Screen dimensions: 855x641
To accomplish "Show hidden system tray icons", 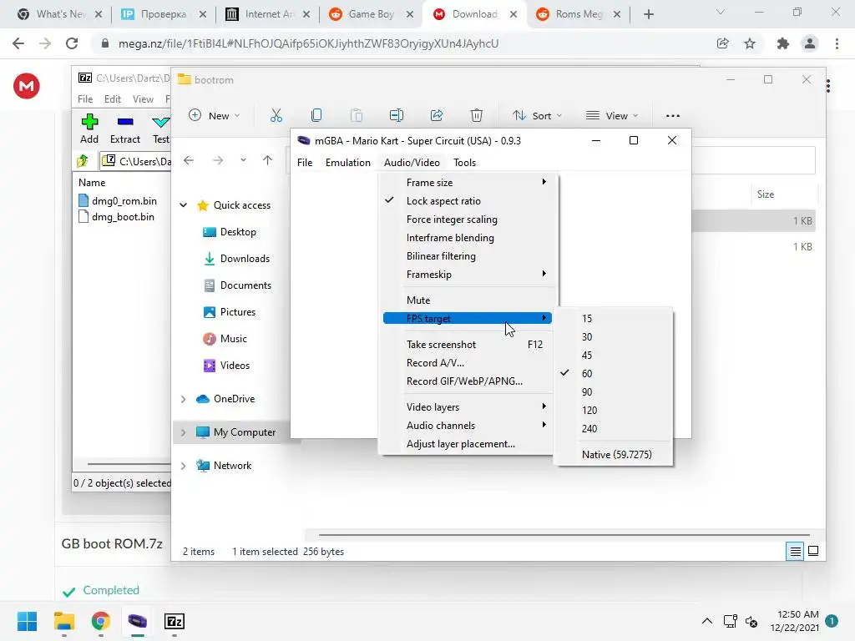I will (x=706, y=621).
